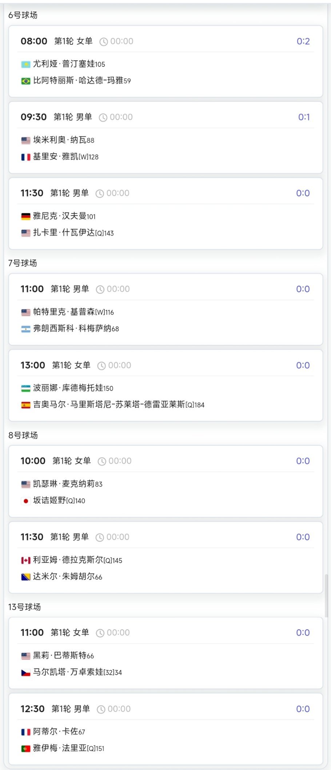Select the 13号球场 section header
The width and height of the screenshot is (331, 770).
[x=24, y=607]
